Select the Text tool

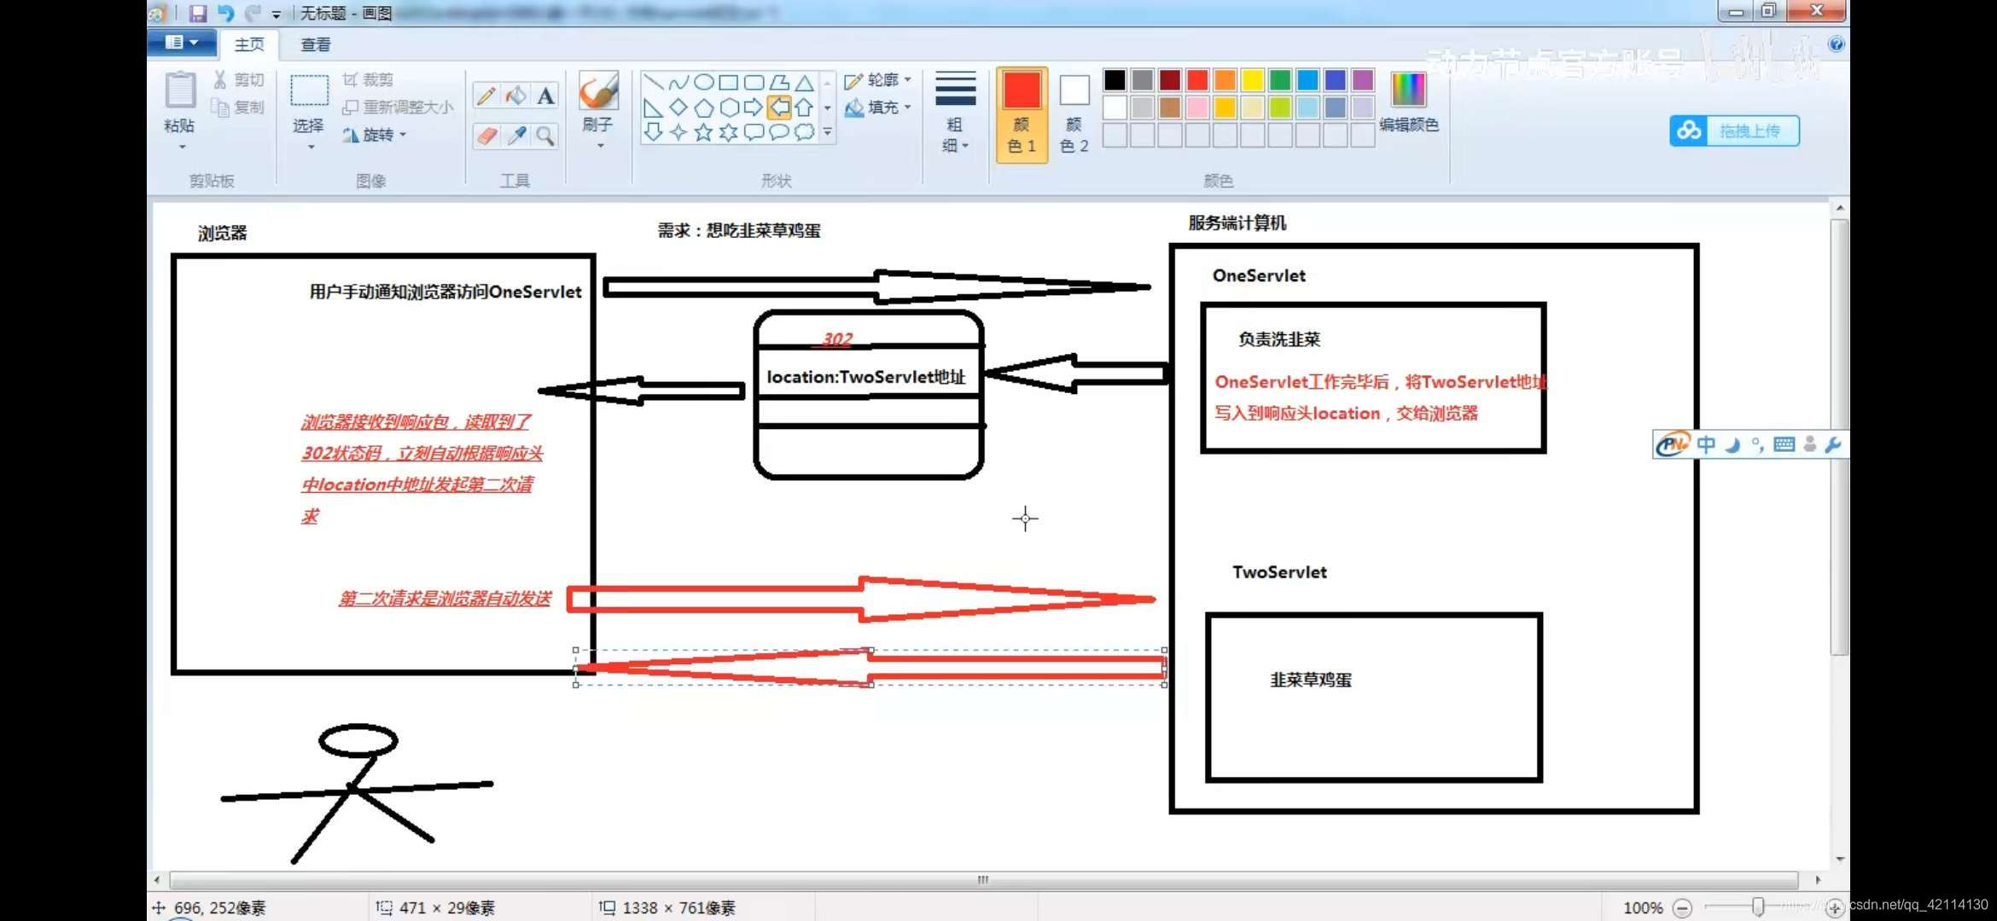click(x=545, y=96)
